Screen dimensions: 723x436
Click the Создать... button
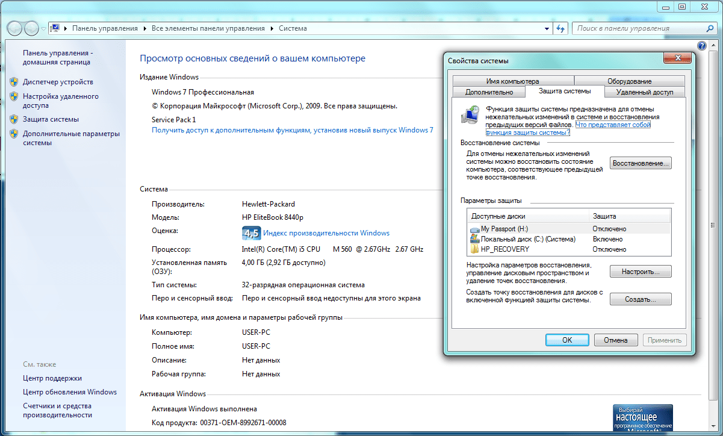coord(641,299)
